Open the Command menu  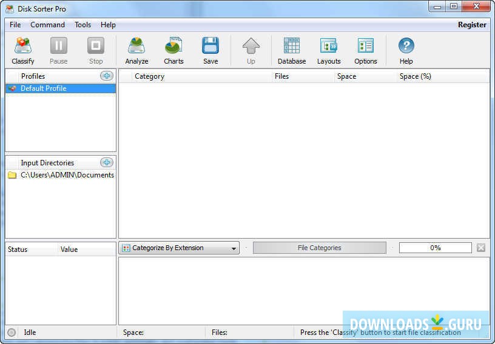tap(47, 25)
